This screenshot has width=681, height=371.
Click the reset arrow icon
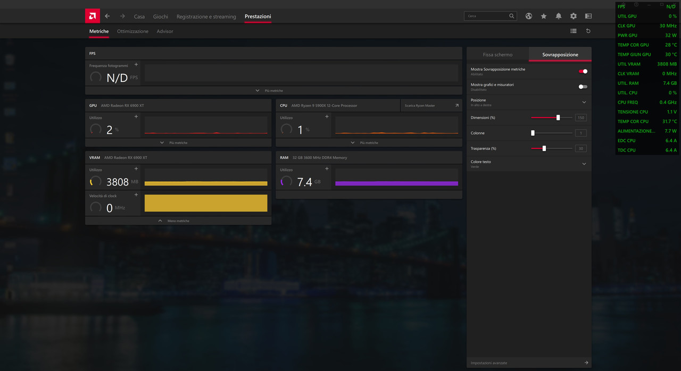(x=588, y=31)
